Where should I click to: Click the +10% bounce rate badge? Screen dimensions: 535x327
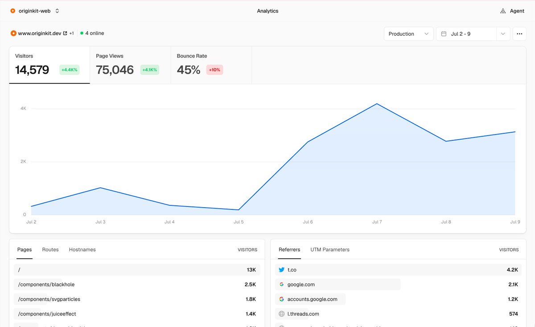[x=215, y=70]
